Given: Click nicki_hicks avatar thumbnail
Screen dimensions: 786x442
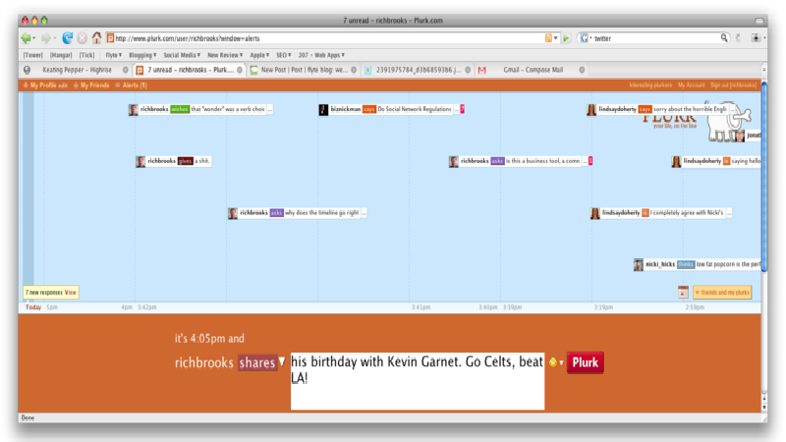Looking at the screenshot, I should (x=638, y=265).
